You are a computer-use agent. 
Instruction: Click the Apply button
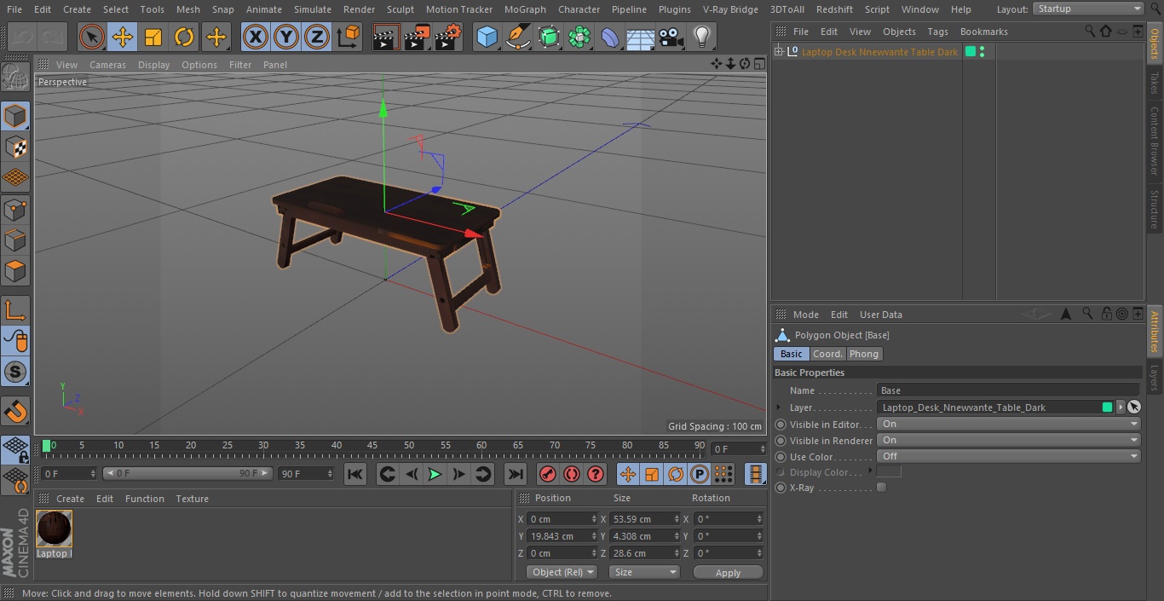click(728, 572)
